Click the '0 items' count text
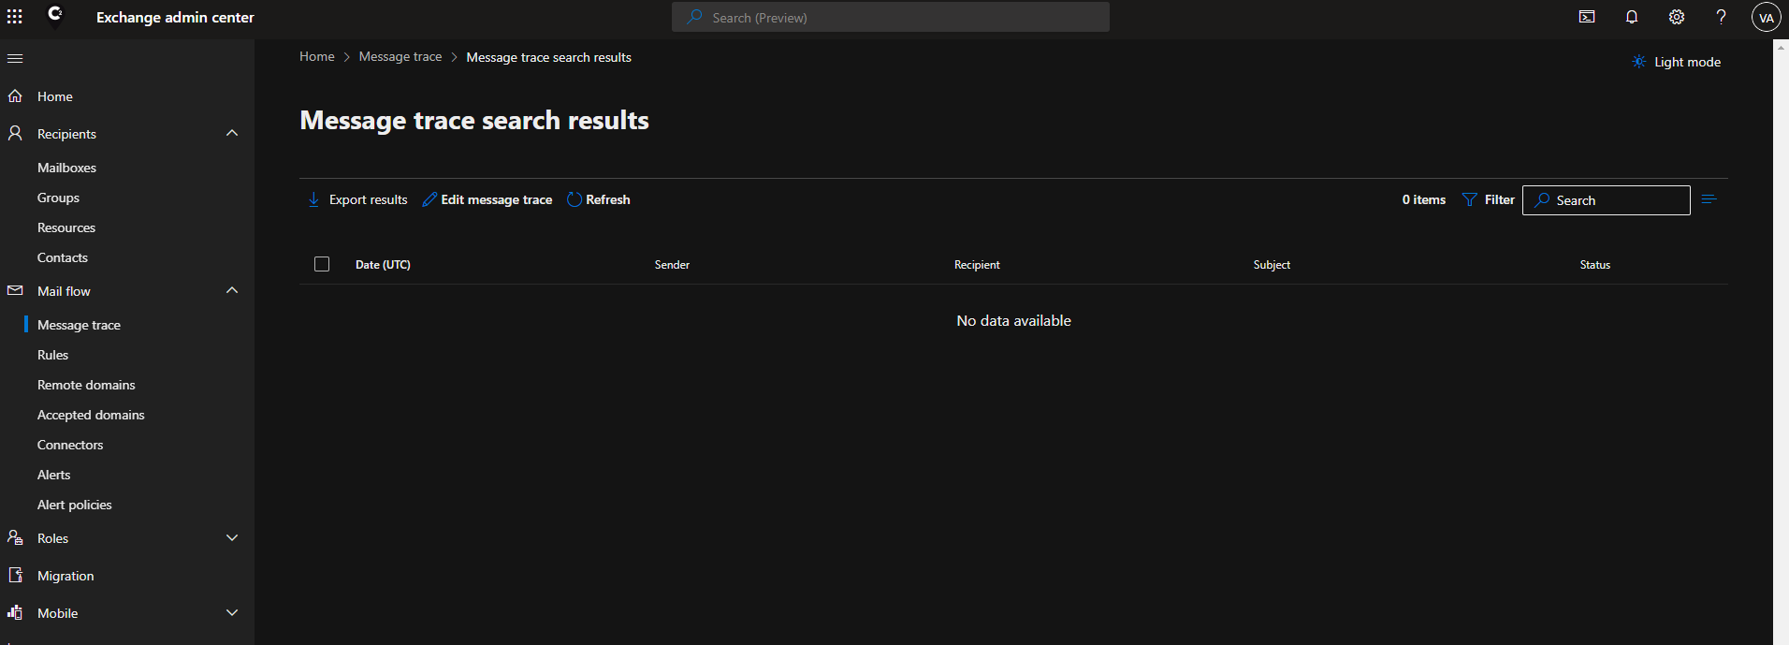Viewport: 1789px width, 645px height. [1424, 199]
